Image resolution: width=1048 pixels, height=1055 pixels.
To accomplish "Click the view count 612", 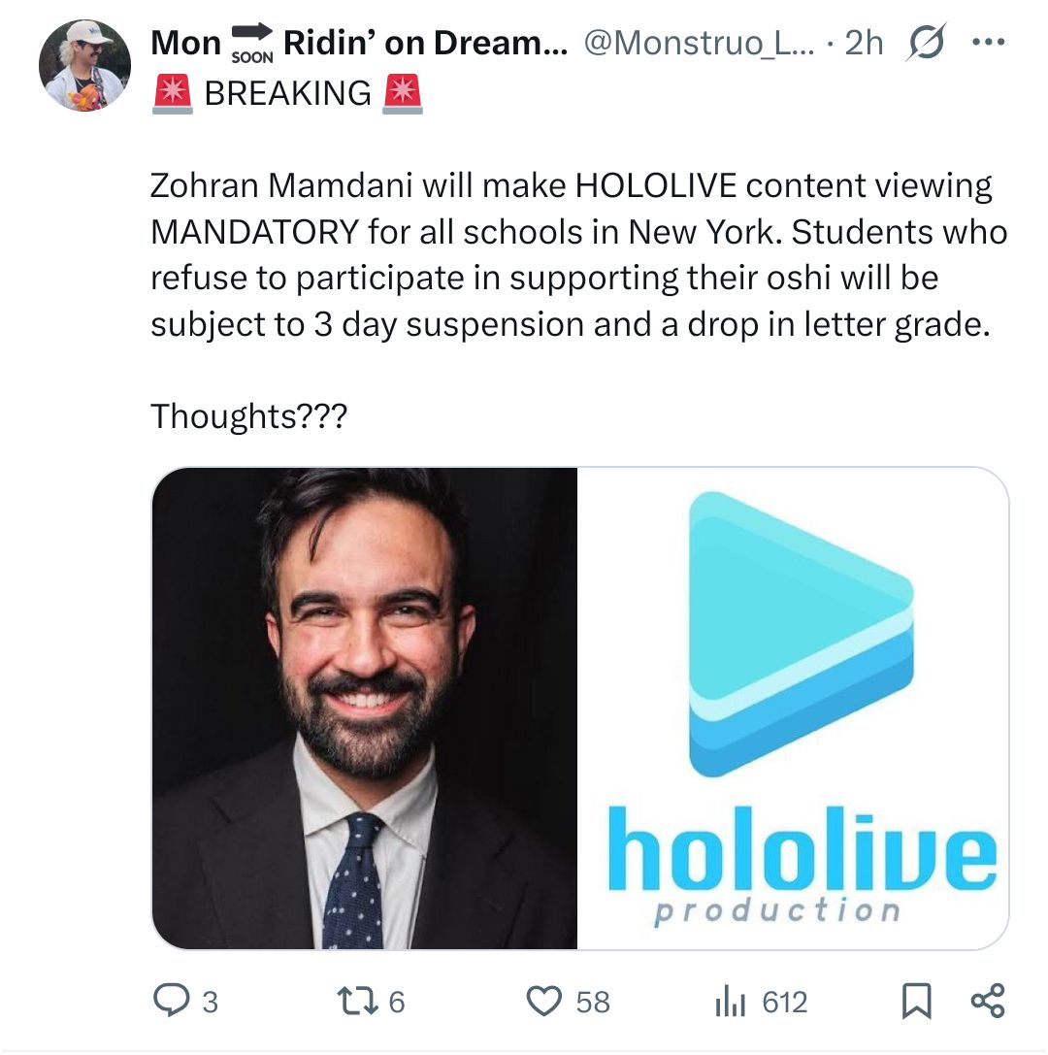I will pos(784,1002).
